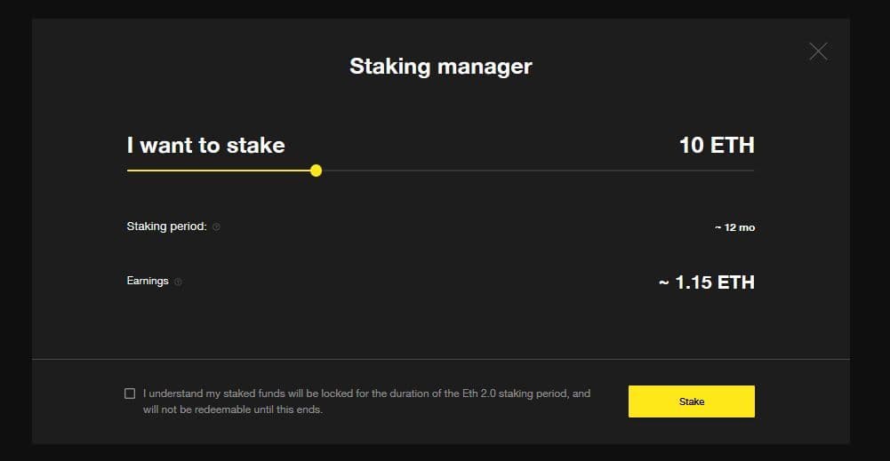
Task: Tick the locked funds acknowledgement checkbox
Action: [130, 393]
